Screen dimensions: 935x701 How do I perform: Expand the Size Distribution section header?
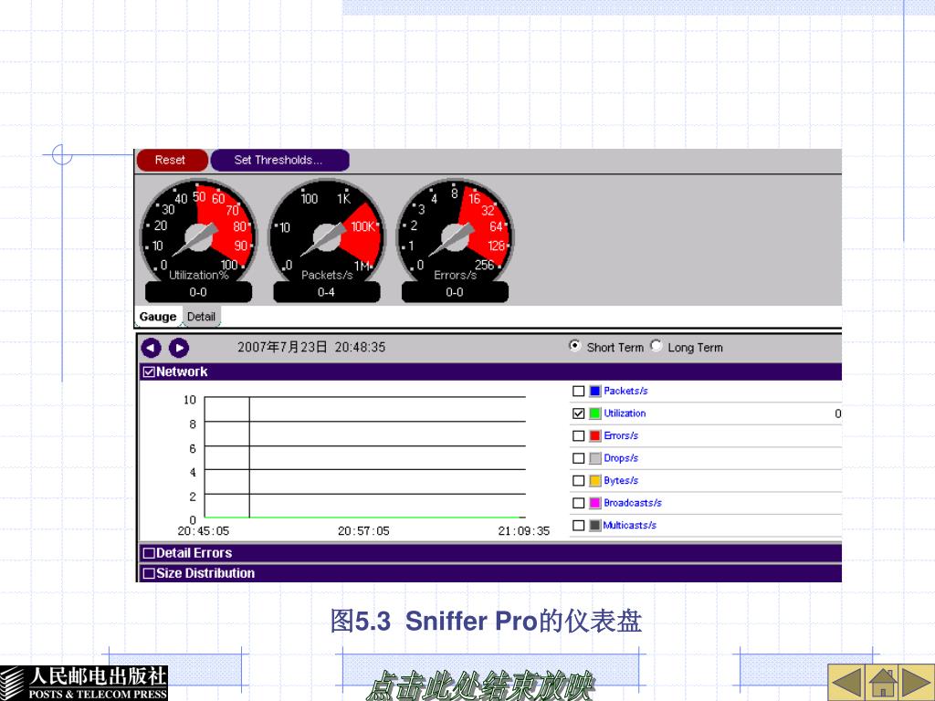pyautogui.click(x=490, y=573)
